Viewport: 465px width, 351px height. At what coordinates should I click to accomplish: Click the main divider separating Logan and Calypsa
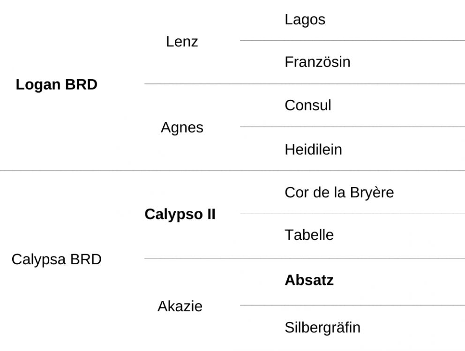tap(232, 171)
